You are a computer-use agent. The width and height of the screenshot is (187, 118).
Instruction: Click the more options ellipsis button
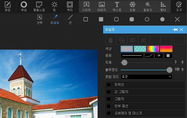[x=179, y=40]
